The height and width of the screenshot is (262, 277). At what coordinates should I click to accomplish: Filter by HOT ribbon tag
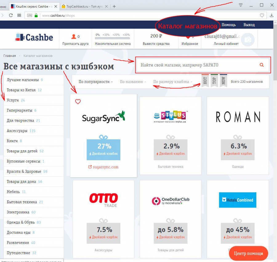point(205,81)
